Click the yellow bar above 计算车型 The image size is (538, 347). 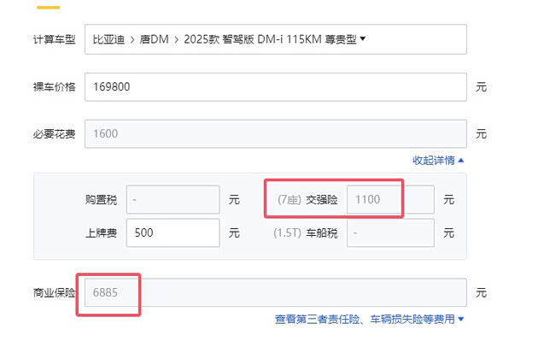click(x=48, y=5)
